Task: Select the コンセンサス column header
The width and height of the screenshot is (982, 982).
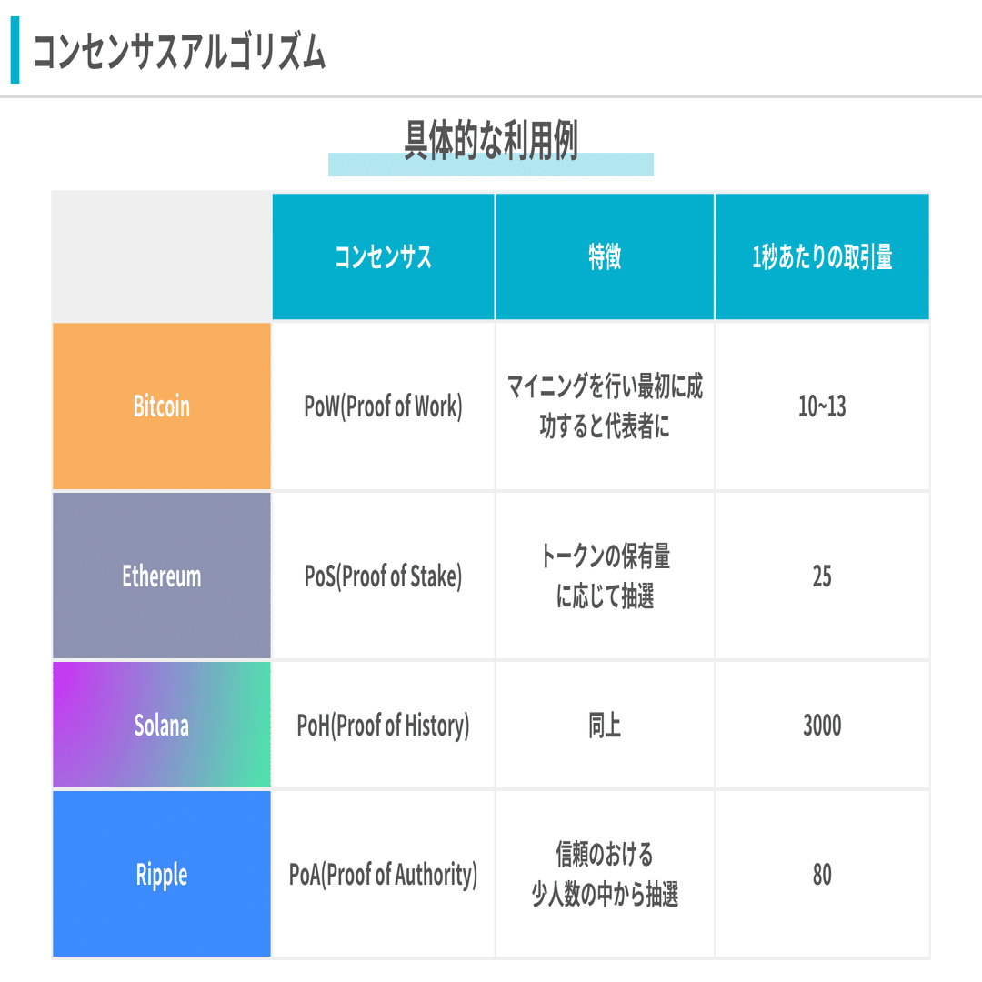Action: (x=384, y=256)
